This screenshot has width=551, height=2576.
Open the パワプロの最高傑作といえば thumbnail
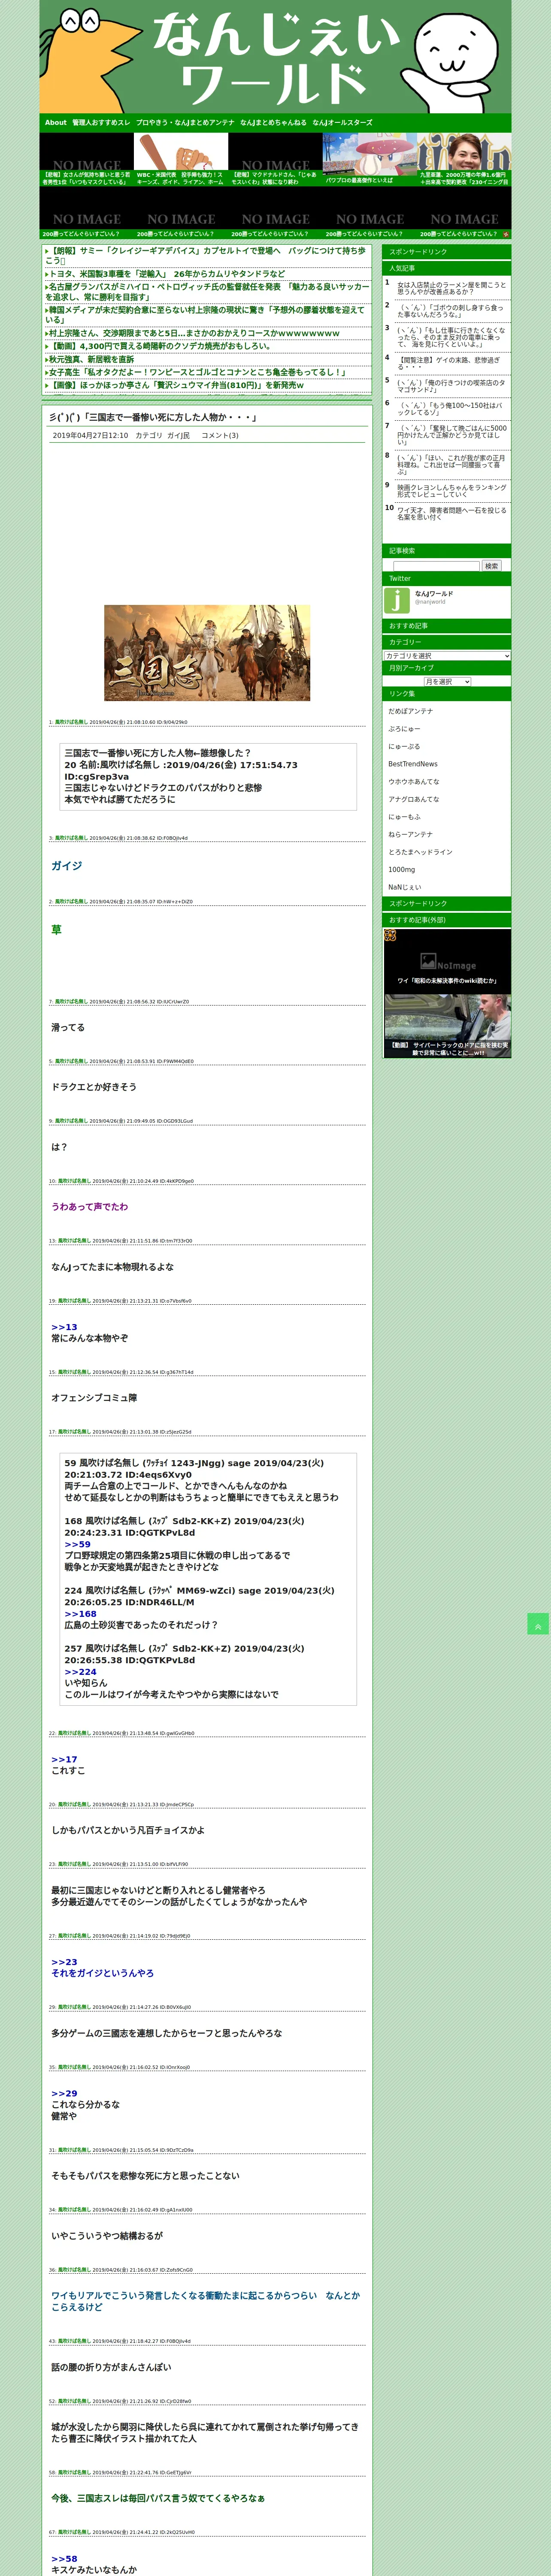tap(370, 160)
